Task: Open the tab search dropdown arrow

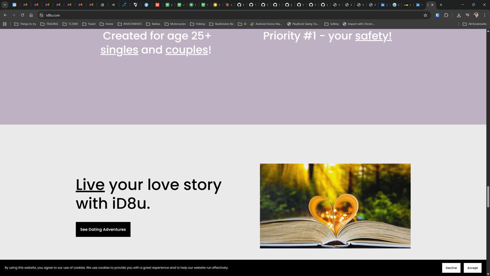Action: 5,5
